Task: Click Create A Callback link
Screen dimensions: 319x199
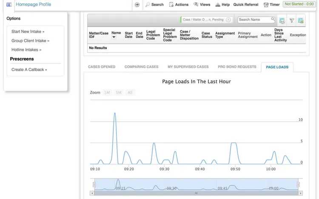Action: 29,70
